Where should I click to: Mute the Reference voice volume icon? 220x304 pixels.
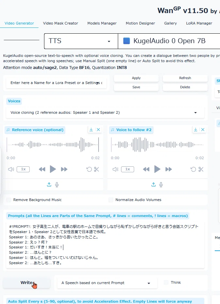tap(11, 169)
